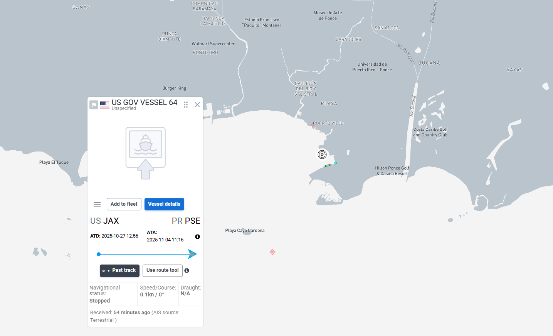The image size is (553, 336).
Task: Click the gray flag icon beside vessel name
Action: pyautogui.click(x=94, y=105)
